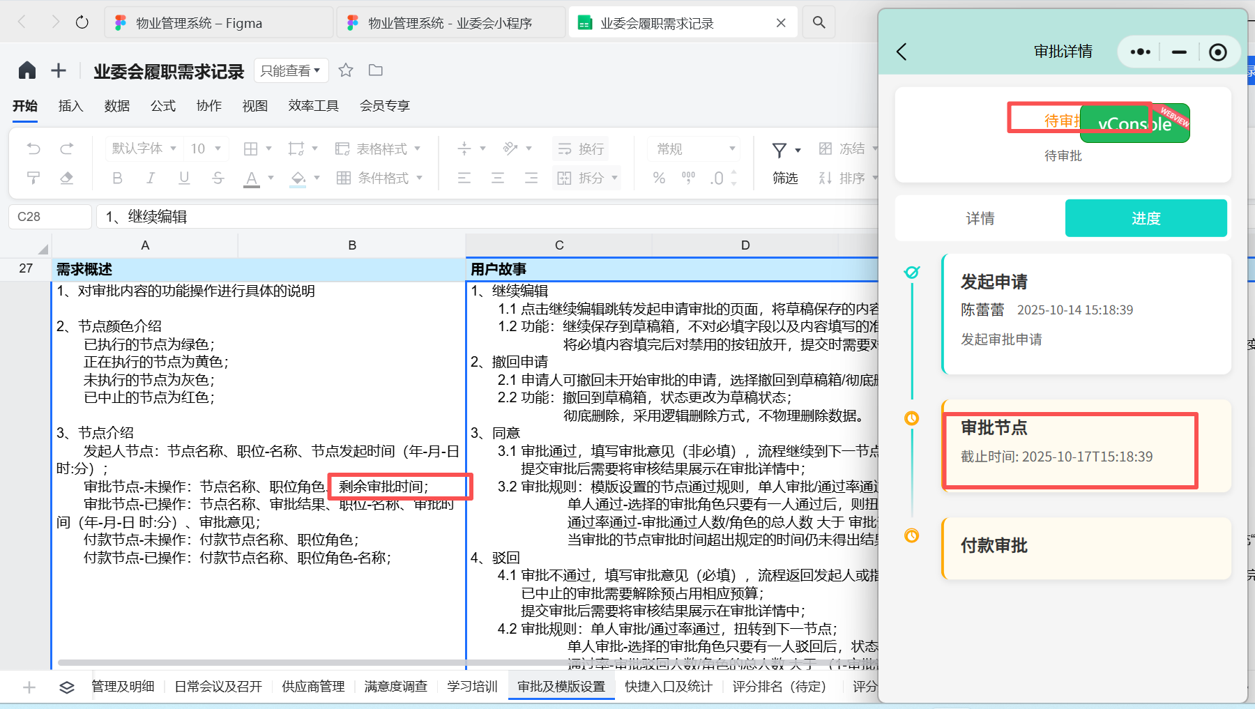1255x709 pixels.
Task: Toggle italic formatting
Action: point(151,178)
